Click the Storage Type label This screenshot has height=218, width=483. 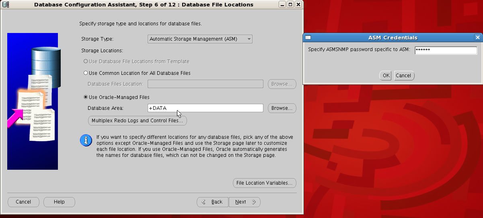tap(97, 39)
